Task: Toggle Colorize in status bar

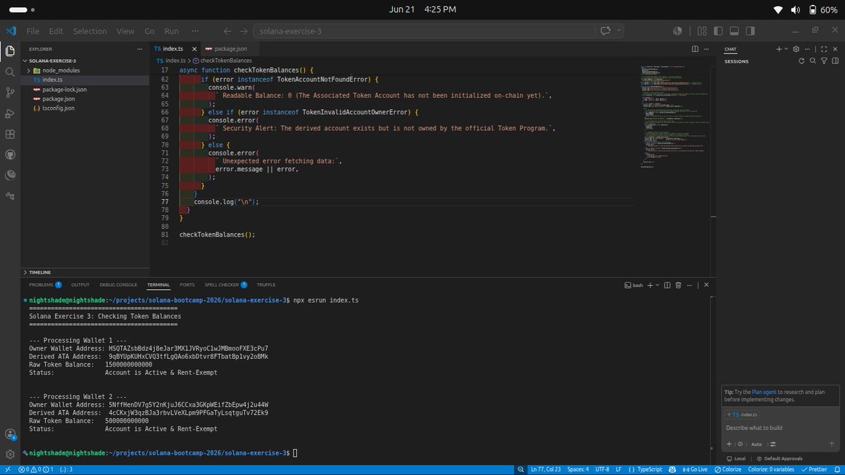Action: tap(727, 469)
